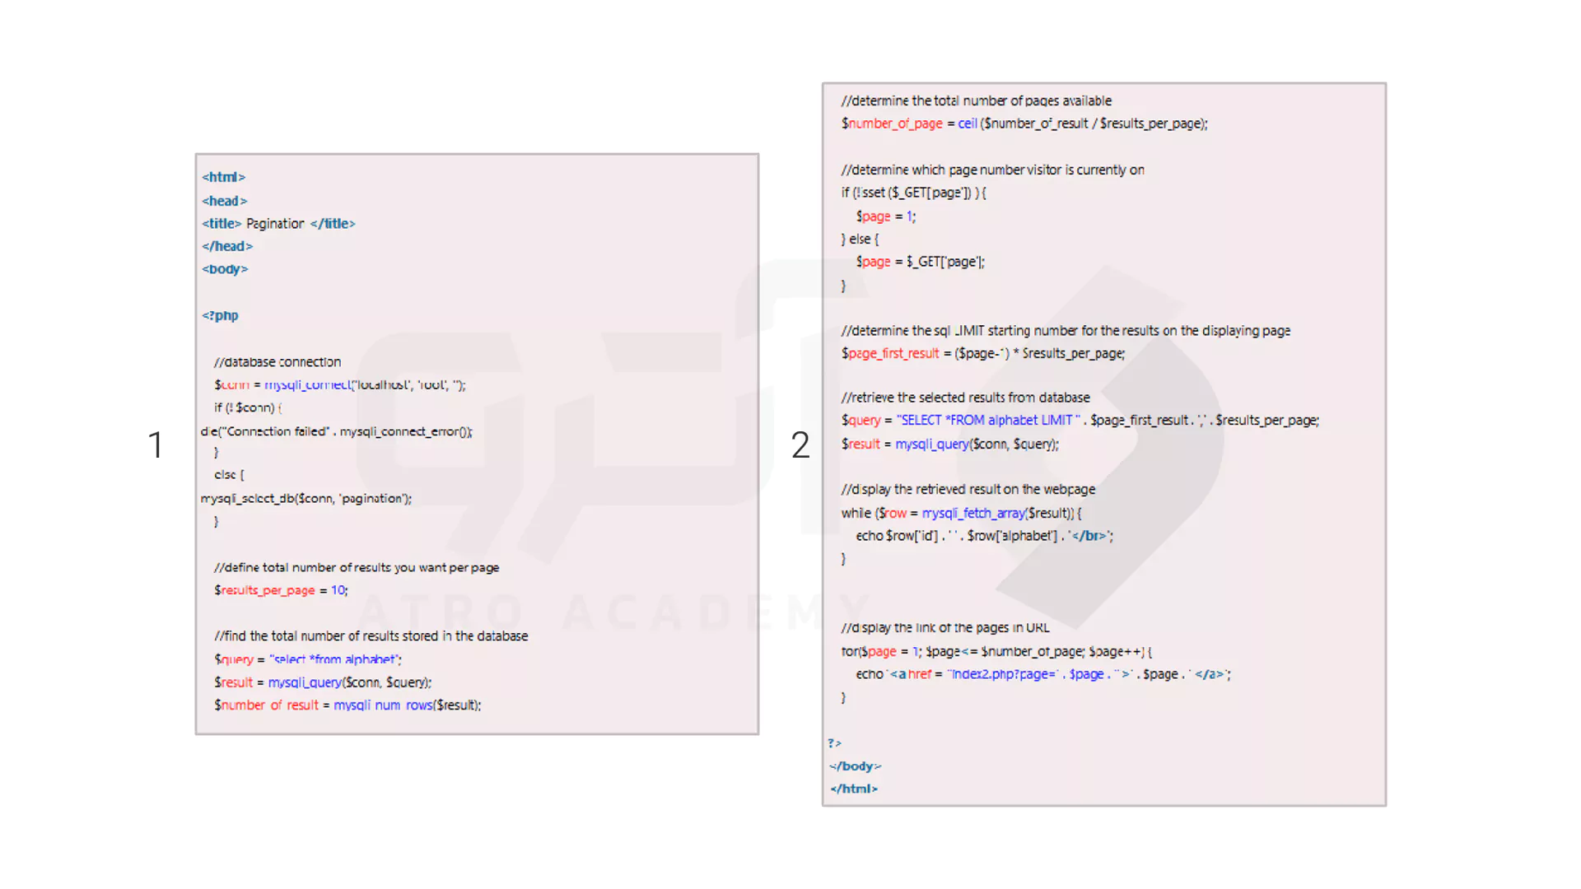Click the opening <body> tag line
Screen dimensions: 1581x889
[225, 269]
